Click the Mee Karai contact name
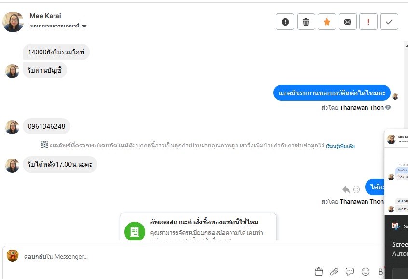Image resolution: width=408 pixels, height=279 pixels. [45, 16]
